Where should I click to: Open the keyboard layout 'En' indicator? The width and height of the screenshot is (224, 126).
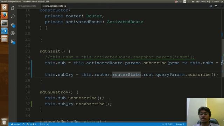185,1
